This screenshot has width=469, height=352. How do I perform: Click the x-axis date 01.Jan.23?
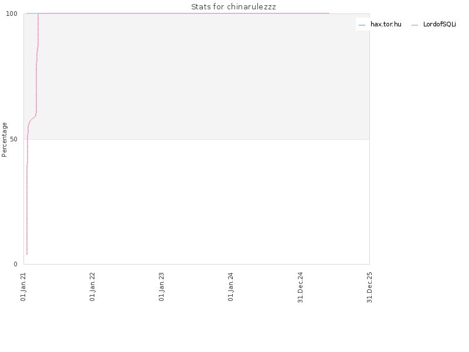pyautogui.click(x=162, y=286)
